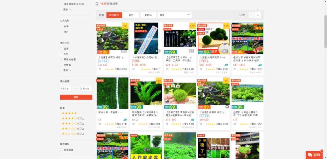The width and height of the screenshot is (327, 159).
Task: Go to next results page arrow
Action: pos(258,15)
